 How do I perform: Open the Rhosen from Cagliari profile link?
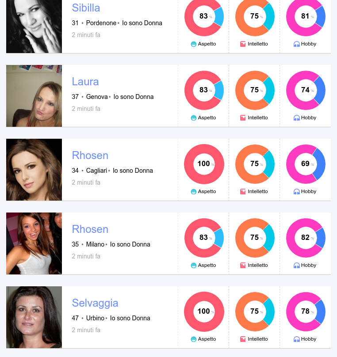click(x=90, y=155)
